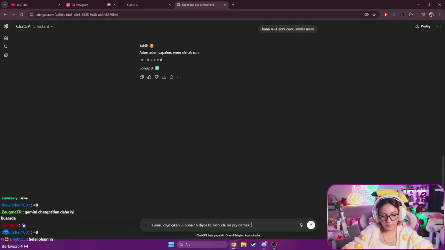
Task: Open Discord from the taskbar
Action: click(264, 244)
